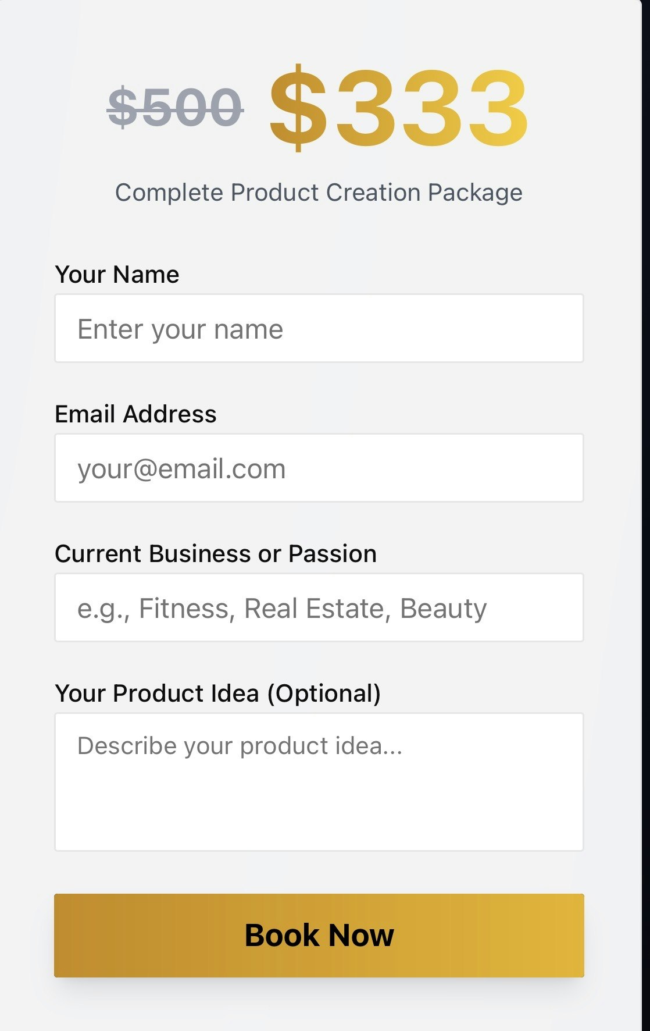Click the "Enter your name" placeholder text

(180, 329)
